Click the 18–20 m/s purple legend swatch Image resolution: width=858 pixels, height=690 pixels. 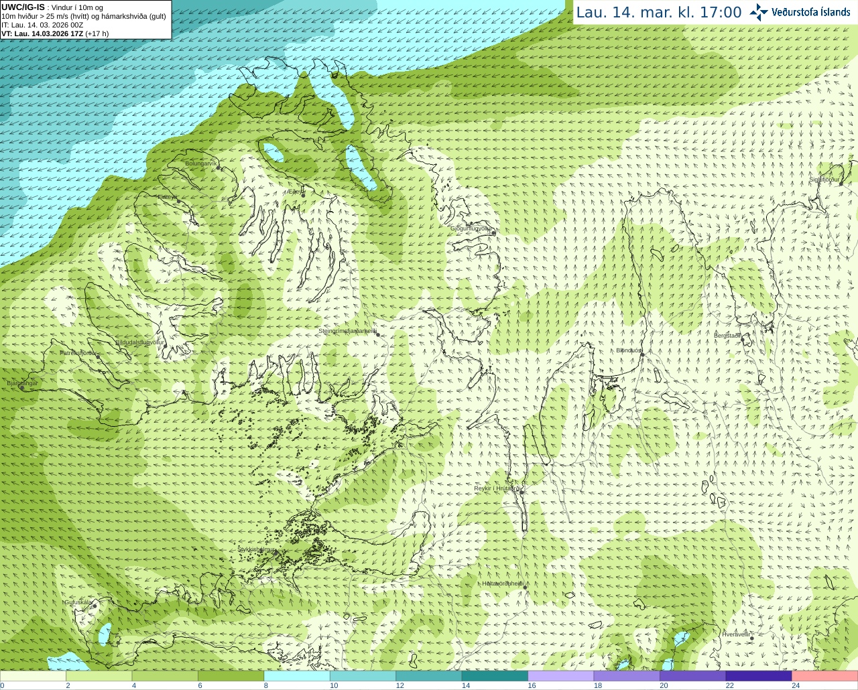(x=627, y=676)
